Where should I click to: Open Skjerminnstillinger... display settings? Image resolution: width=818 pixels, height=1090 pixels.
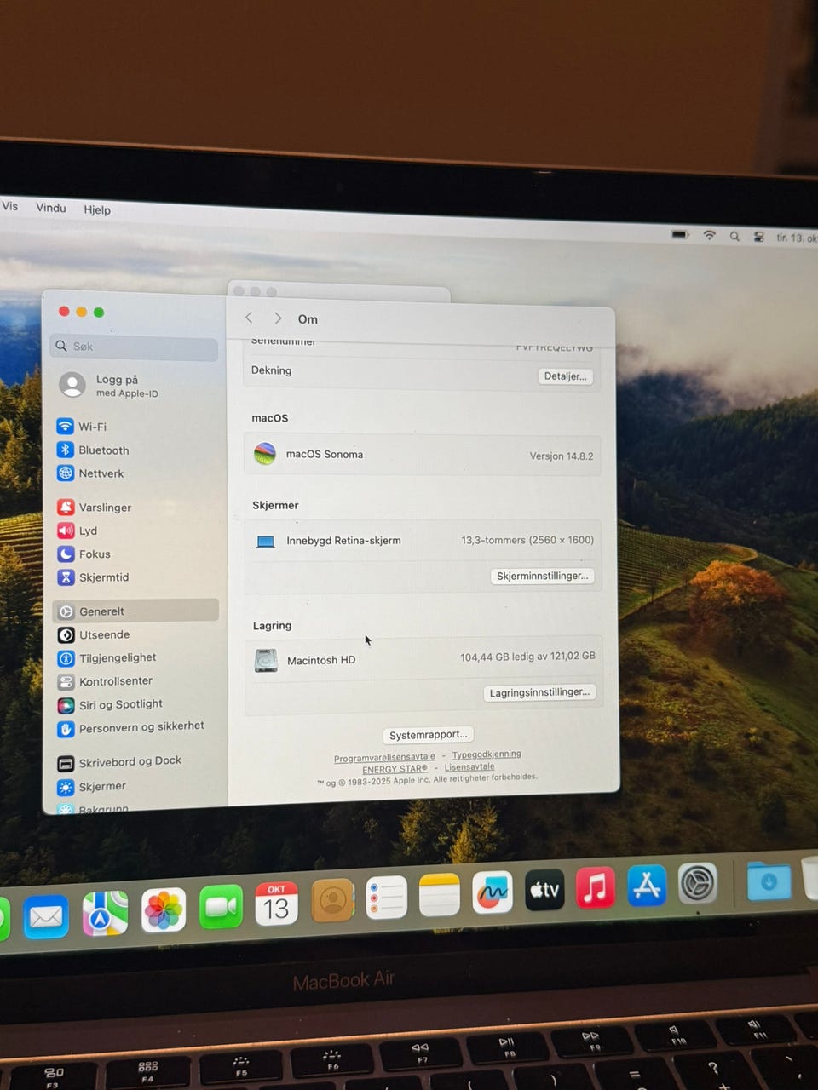[x=543, y=576]
